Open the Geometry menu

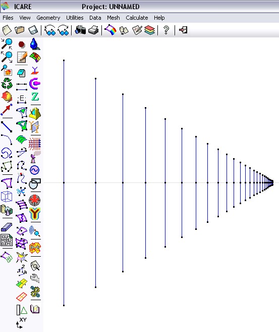[48, 18]
